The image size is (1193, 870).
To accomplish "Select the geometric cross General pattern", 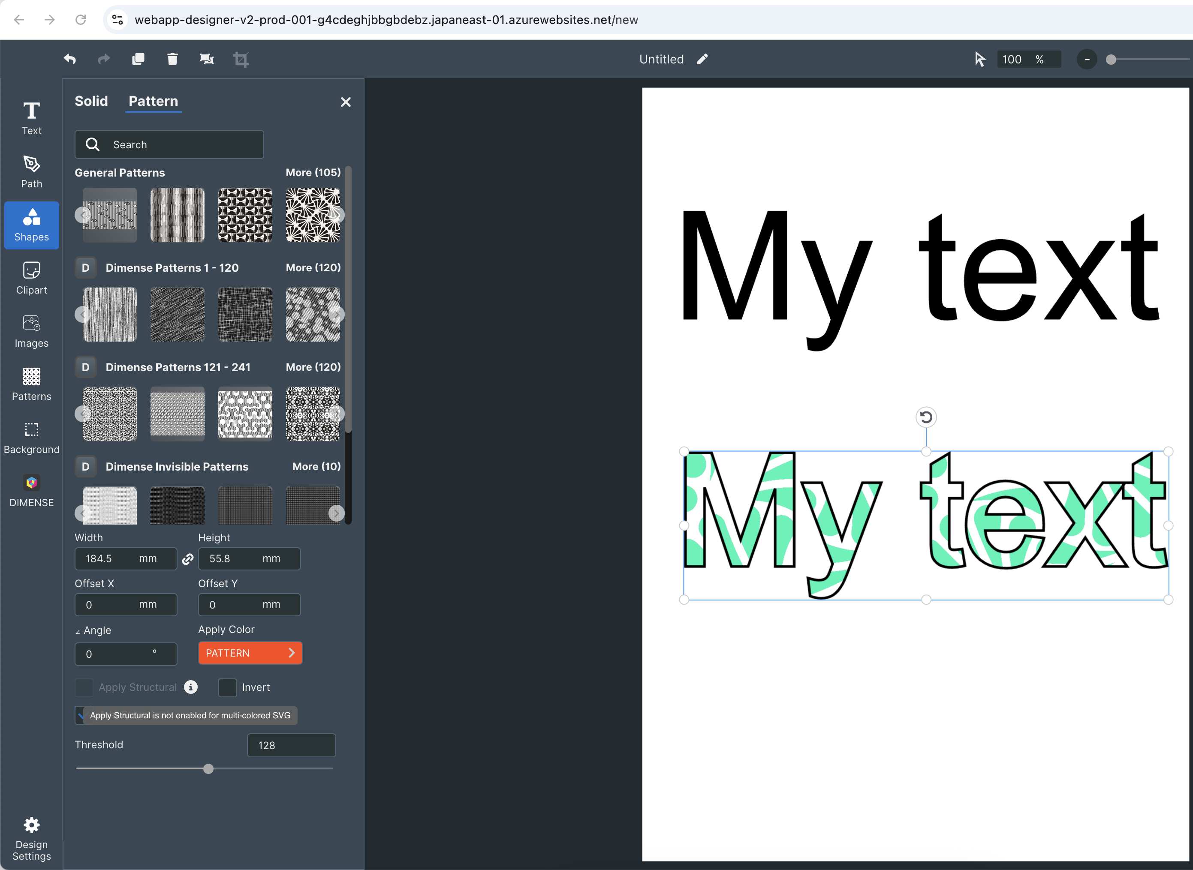I will click(x=245, y=215).
